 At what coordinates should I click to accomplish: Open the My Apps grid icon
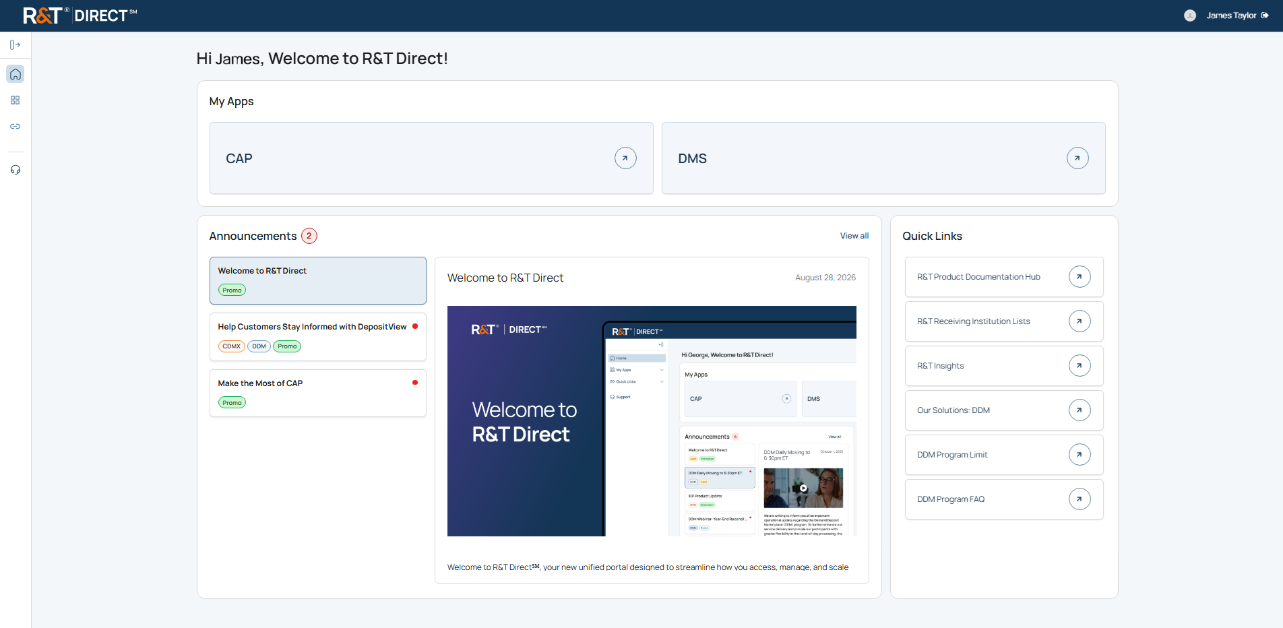(x=15, y=100)
